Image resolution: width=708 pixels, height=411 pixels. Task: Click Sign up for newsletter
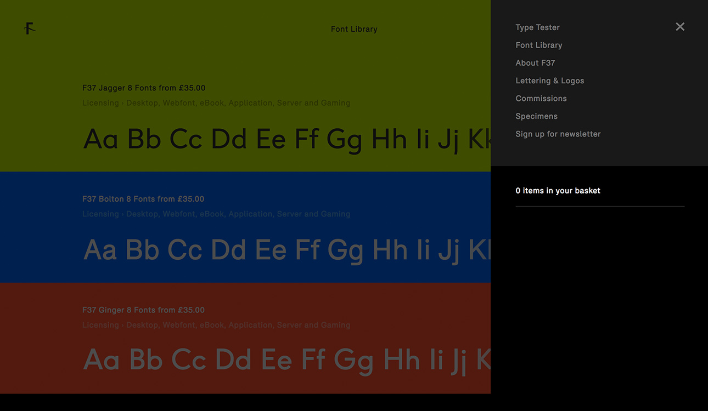[x=558, y=134]
